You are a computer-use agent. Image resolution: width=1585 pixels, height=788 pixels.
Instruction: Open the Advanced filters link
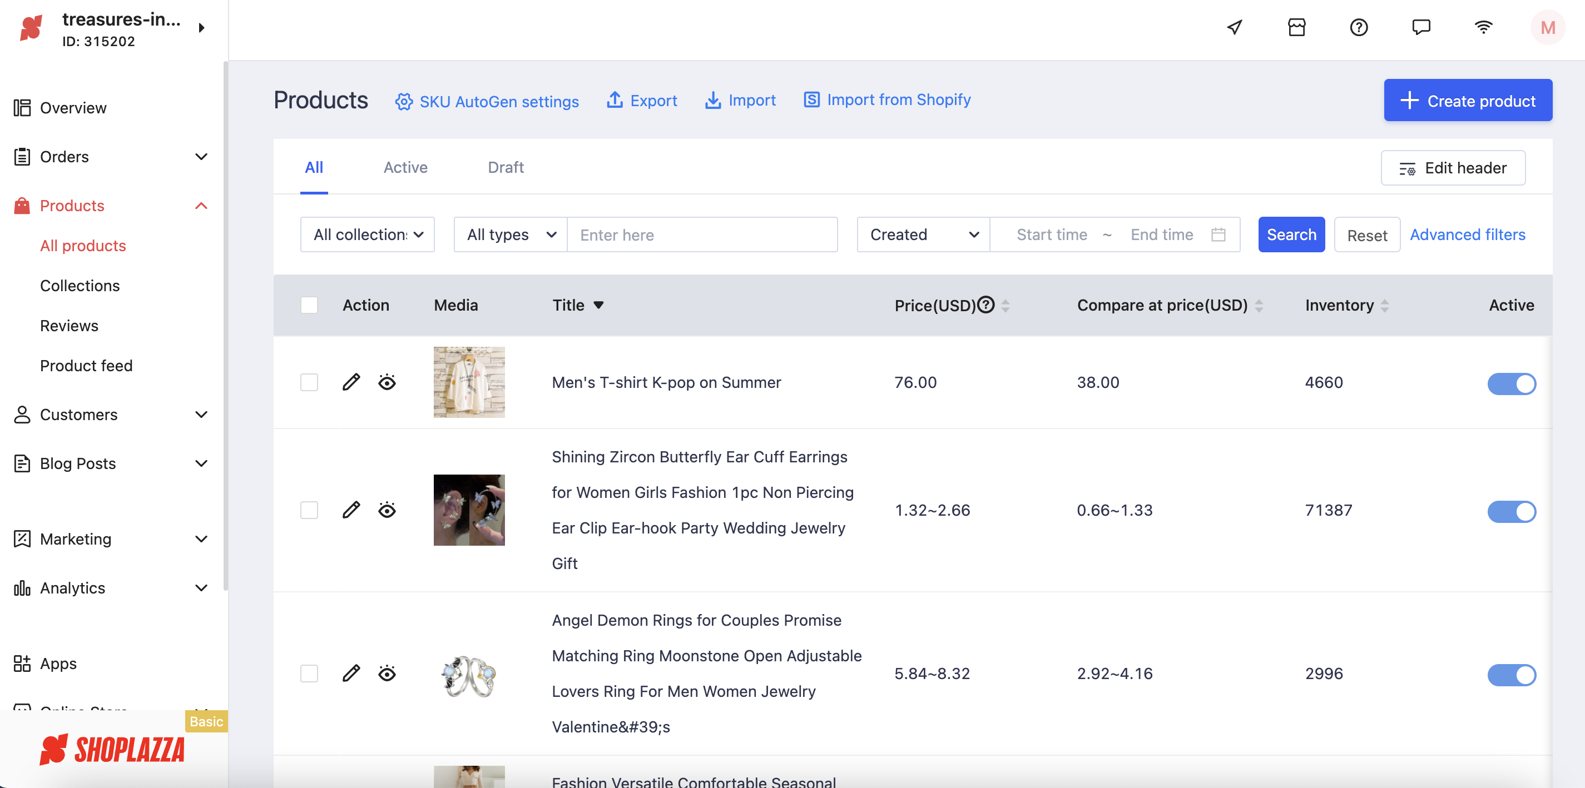(1467, 234)
